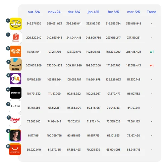
Task: Select the black Samsung app icon
Action: tap(15, 93)
